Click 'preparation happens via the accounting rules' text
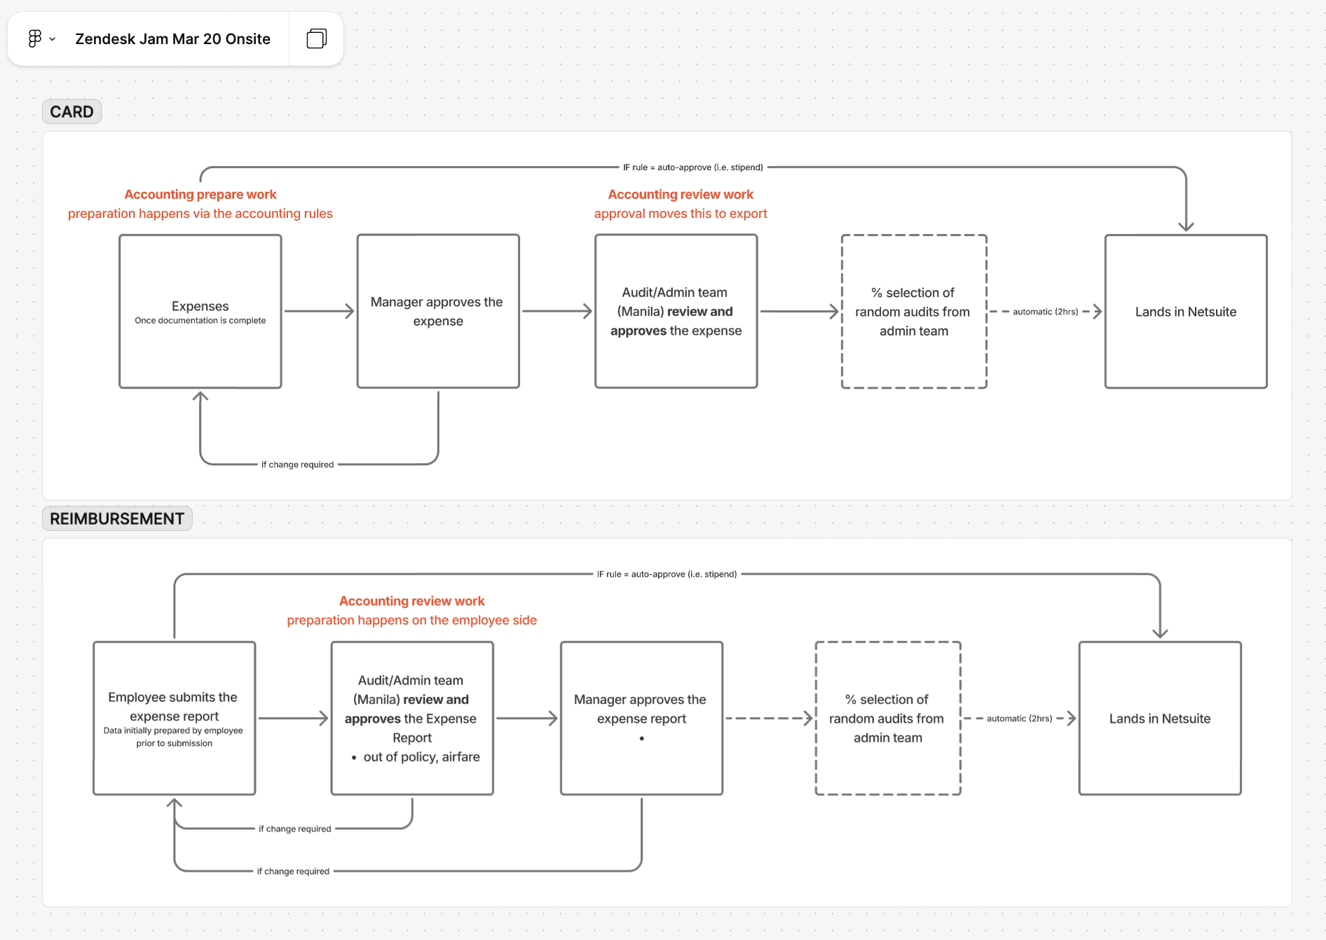 (x=200, y=214)
